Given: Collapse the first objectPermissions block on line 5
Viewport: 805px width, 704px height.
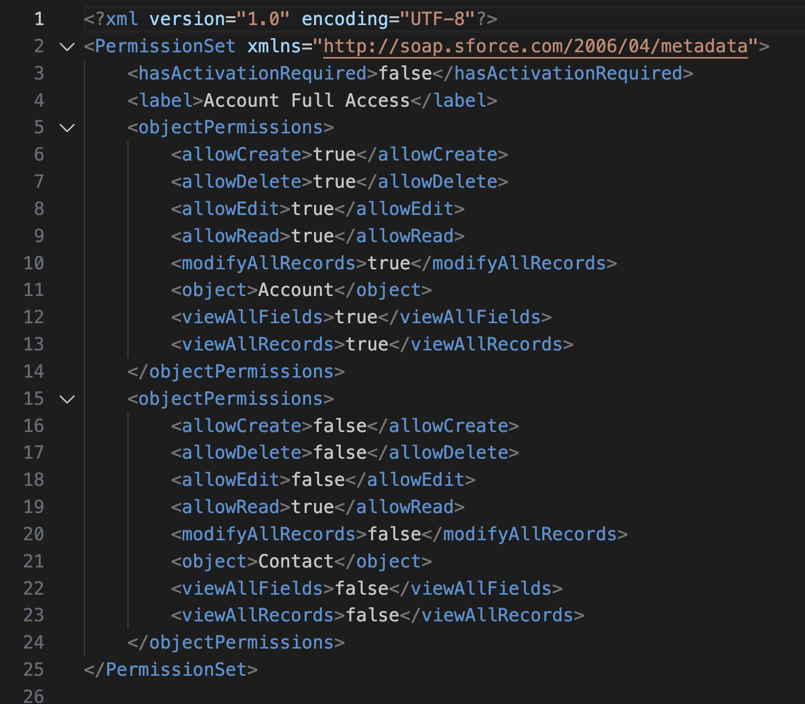Looking at the screenshot, I should (68, 128).
